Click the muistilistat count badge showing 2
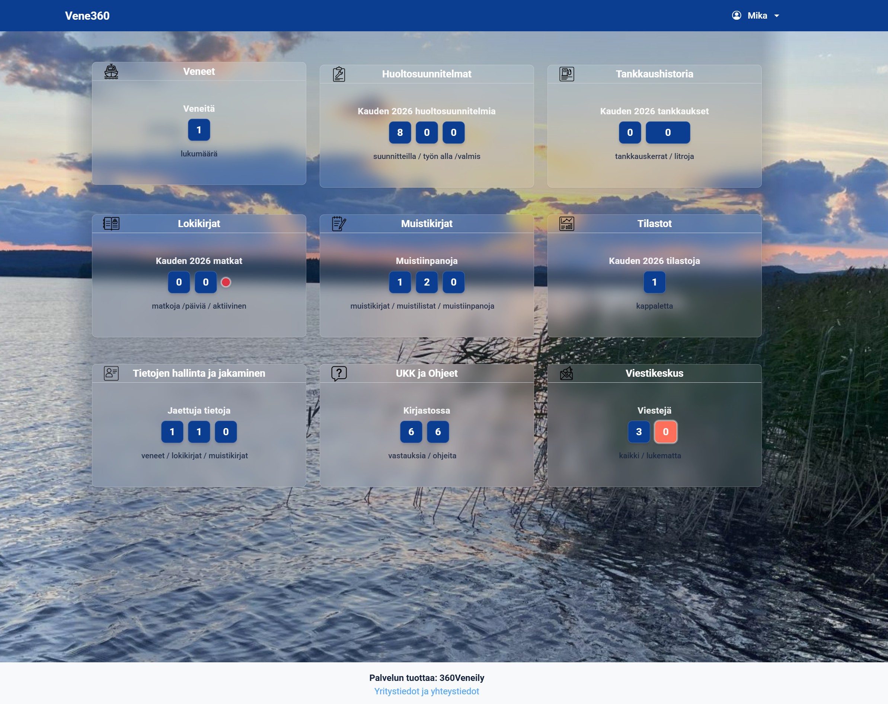Screen dimensions: 888x704 click(x=426, y=282)
